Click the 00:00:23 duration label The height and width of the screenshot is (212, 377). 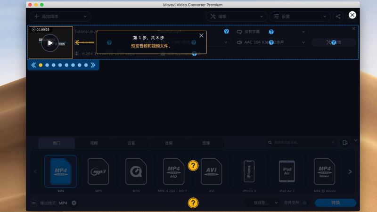41,30
